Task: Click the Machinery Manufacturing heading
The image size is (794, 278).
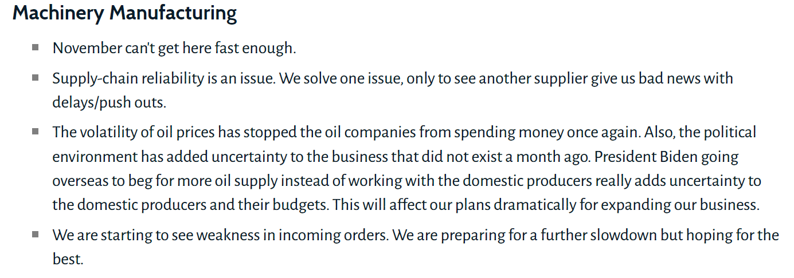Action: click(124, 13)
